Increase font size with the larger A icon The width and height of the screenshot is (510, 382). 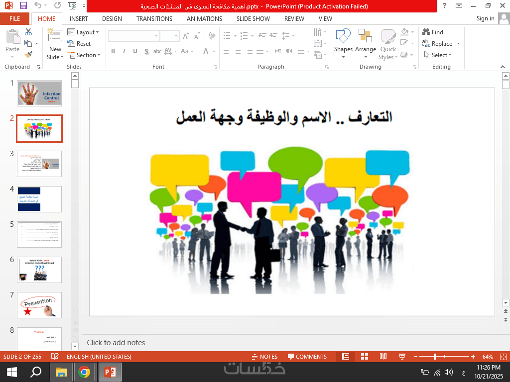[x=185, y=36]
